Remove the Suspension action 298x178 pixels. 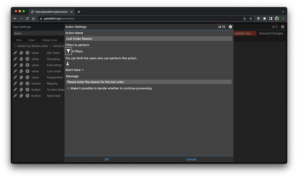[27, 77]
